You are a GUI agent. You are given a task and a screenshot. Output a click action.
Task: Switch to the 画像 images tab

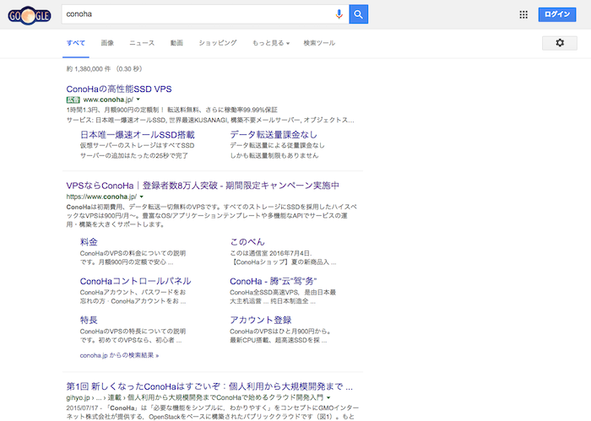click(107, 42)
